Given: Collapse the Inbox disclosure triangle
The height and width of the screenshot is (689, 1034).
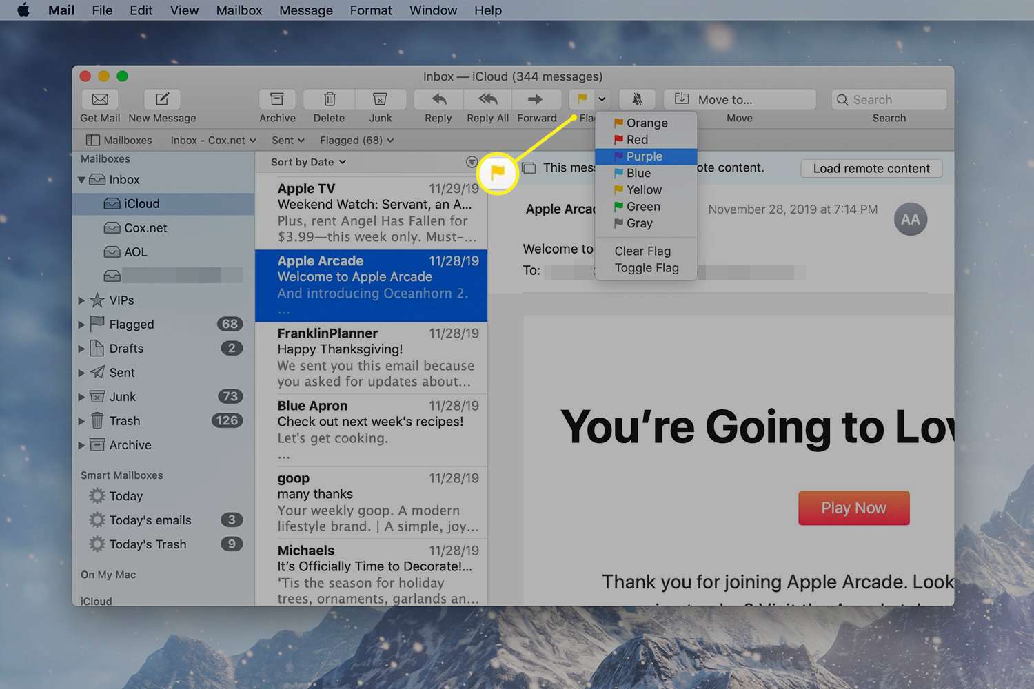Looking at the screenshot, I should 81,180.
